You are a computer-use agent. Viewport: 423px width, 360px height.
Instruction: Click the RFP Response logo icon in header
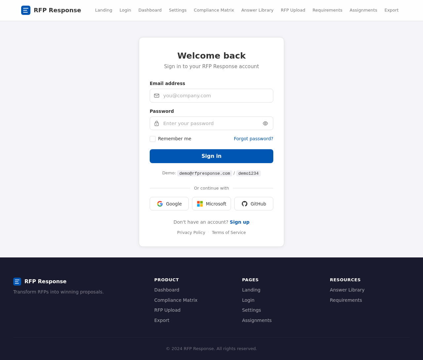tap(26, 10)
